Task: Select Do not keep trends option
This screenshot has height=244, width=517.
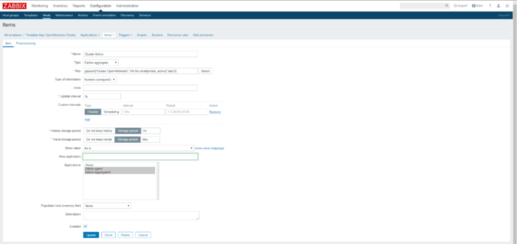Action: point(99,139)
